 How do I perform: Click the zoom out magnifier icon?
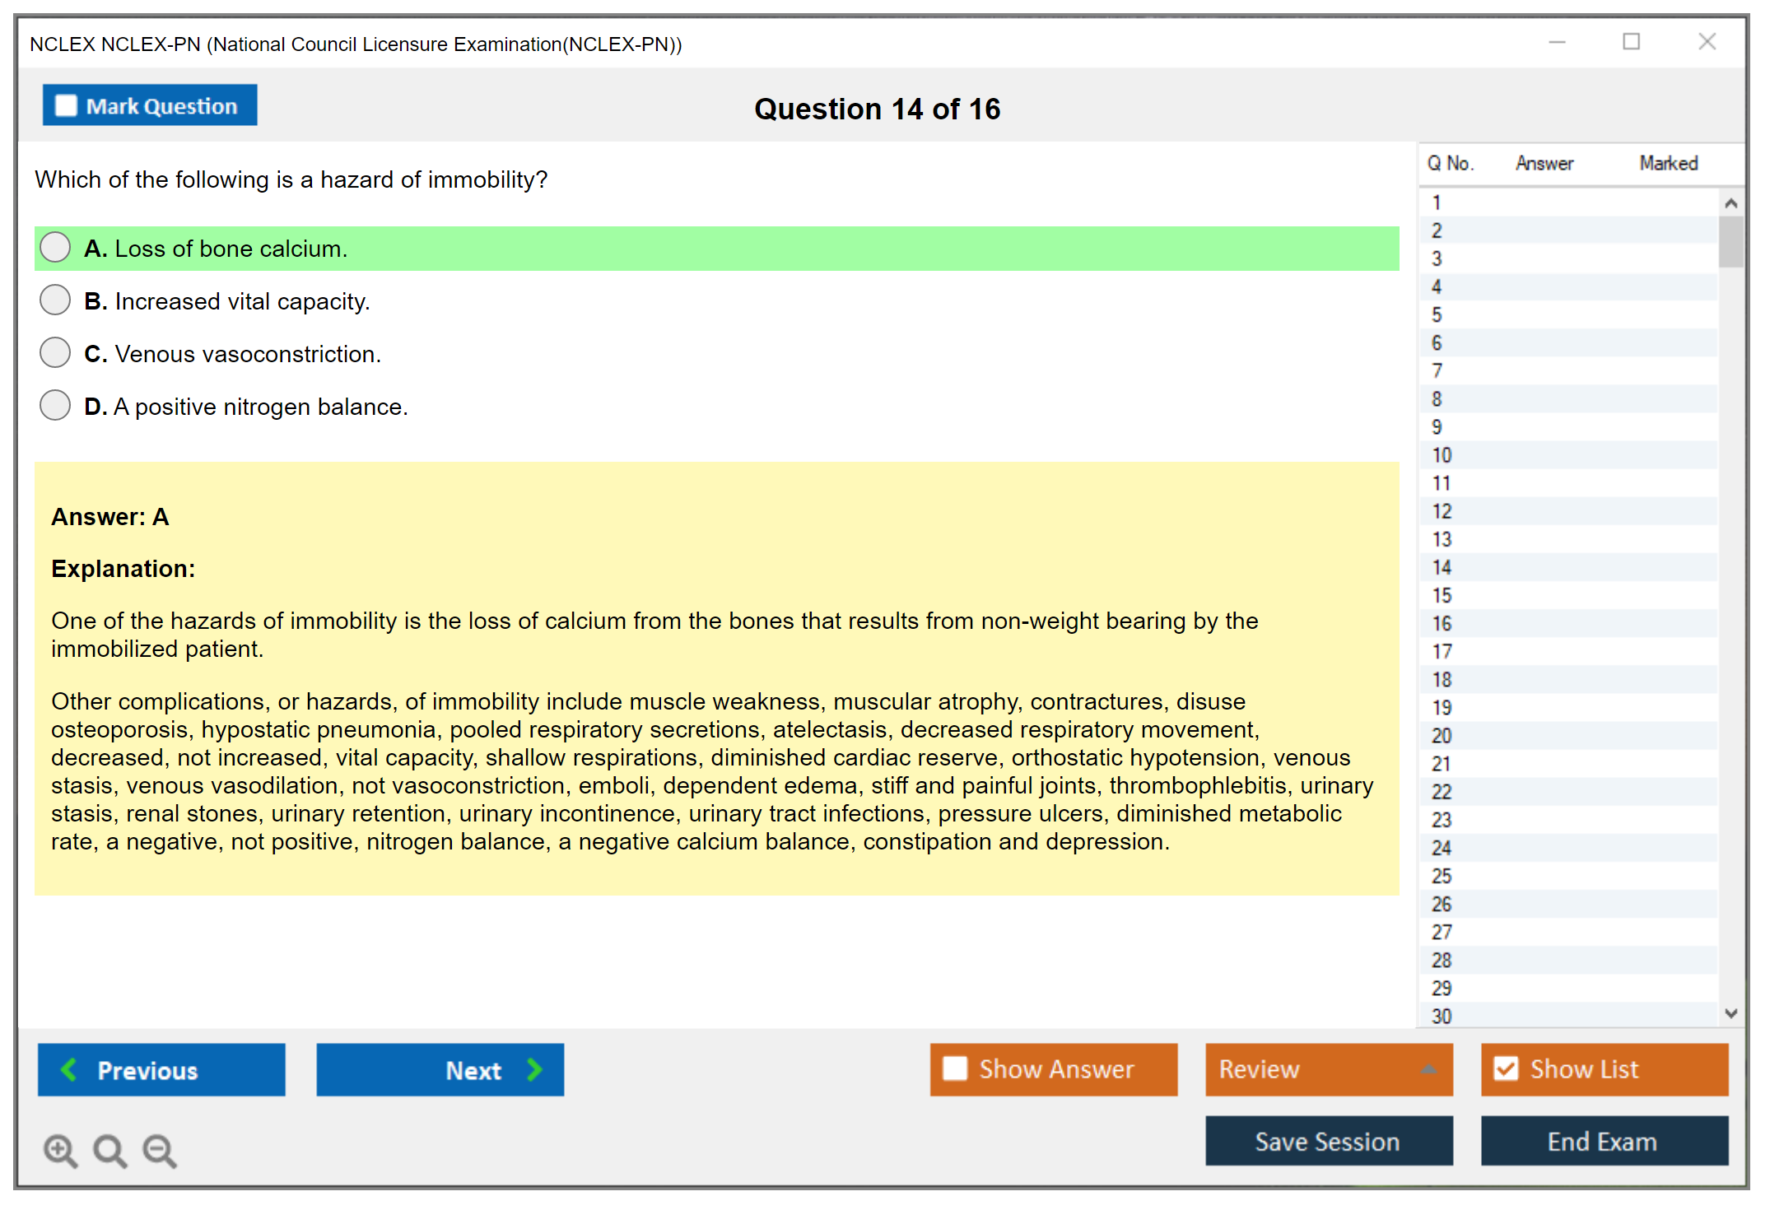click(159, 1150)
